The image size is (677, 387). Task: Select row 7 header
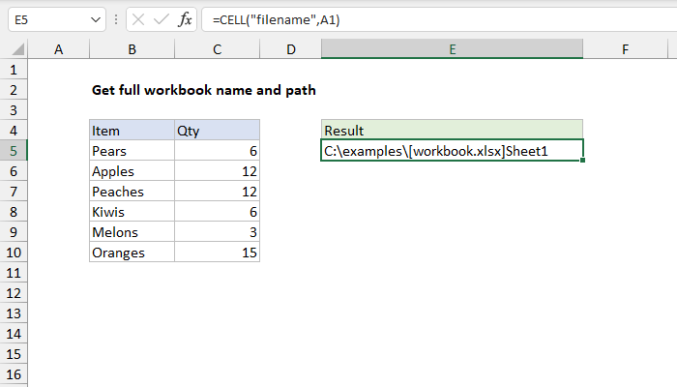coord(14,192)
